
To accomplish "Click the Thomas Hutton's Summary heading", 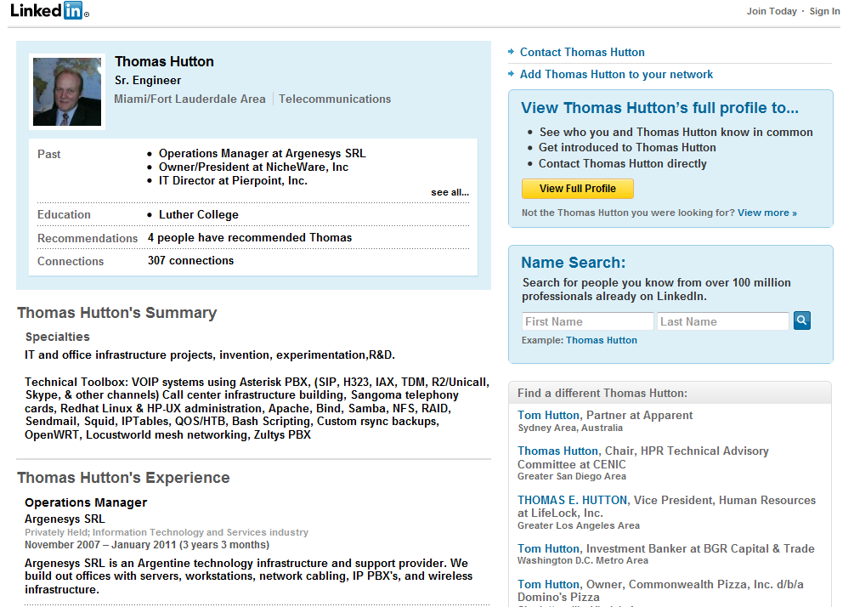I will click(117, 313).
